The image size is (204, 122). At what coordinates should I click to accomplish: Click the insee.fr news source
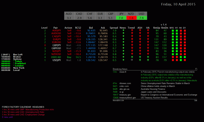coord(123,72)
